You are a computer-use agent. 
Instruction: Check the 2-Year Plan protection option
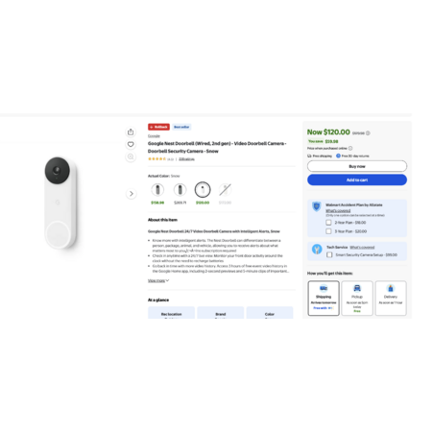[328, 223]
